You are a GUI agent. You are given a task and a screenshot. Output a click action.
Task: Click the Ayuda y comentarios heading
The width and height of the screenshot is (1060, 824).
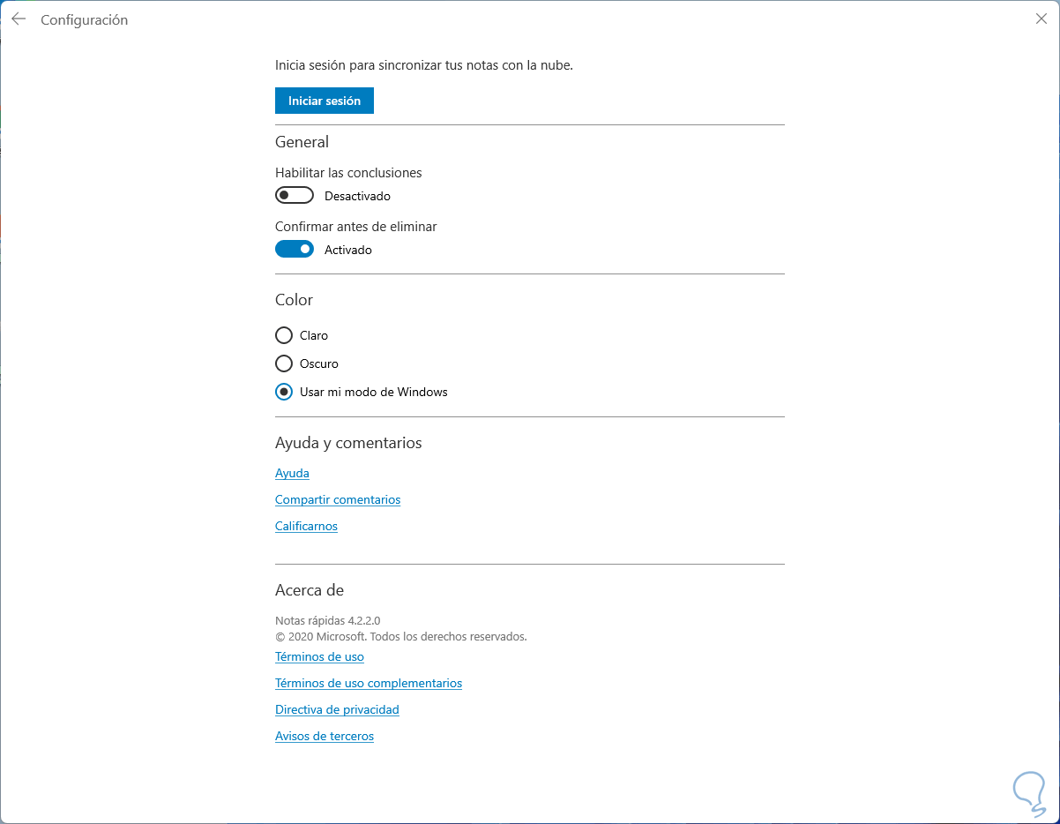tap(348, 442)
